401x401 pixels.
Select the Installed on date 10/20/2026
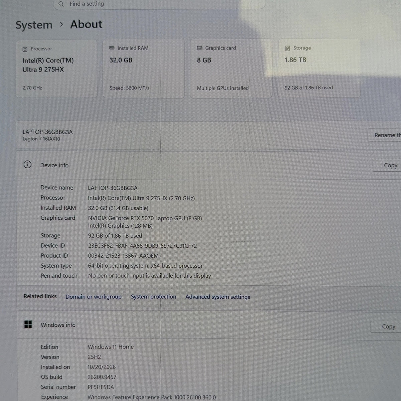(102, 367)
